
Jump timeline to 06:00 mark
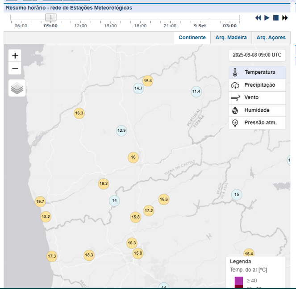(x=21, y=26)
